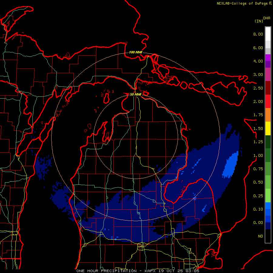Select the 0.00 legend value

pos(258,223)
